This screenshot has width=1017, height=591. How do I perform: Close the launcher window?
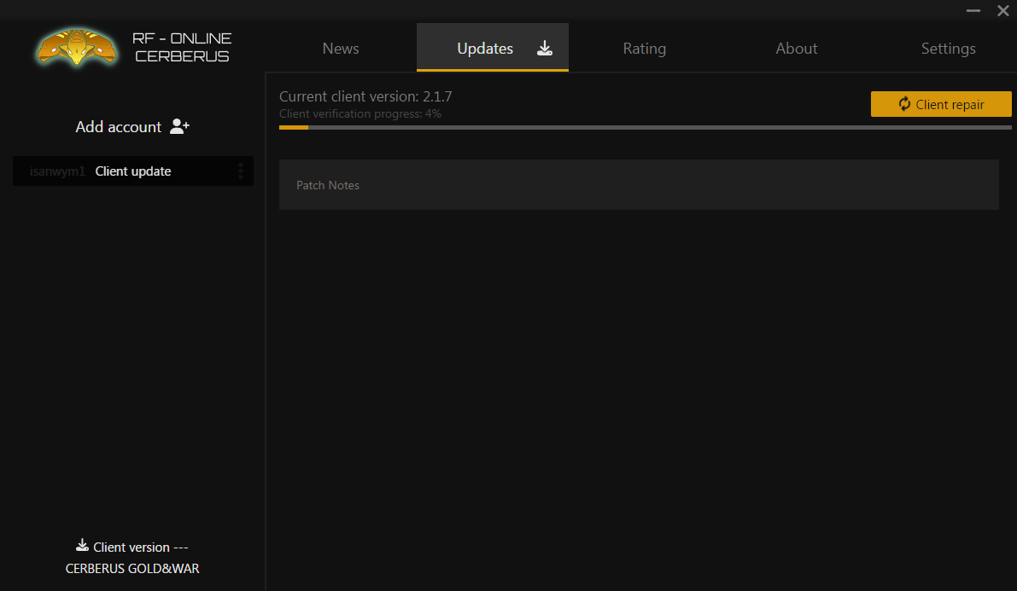point(1002,11)
